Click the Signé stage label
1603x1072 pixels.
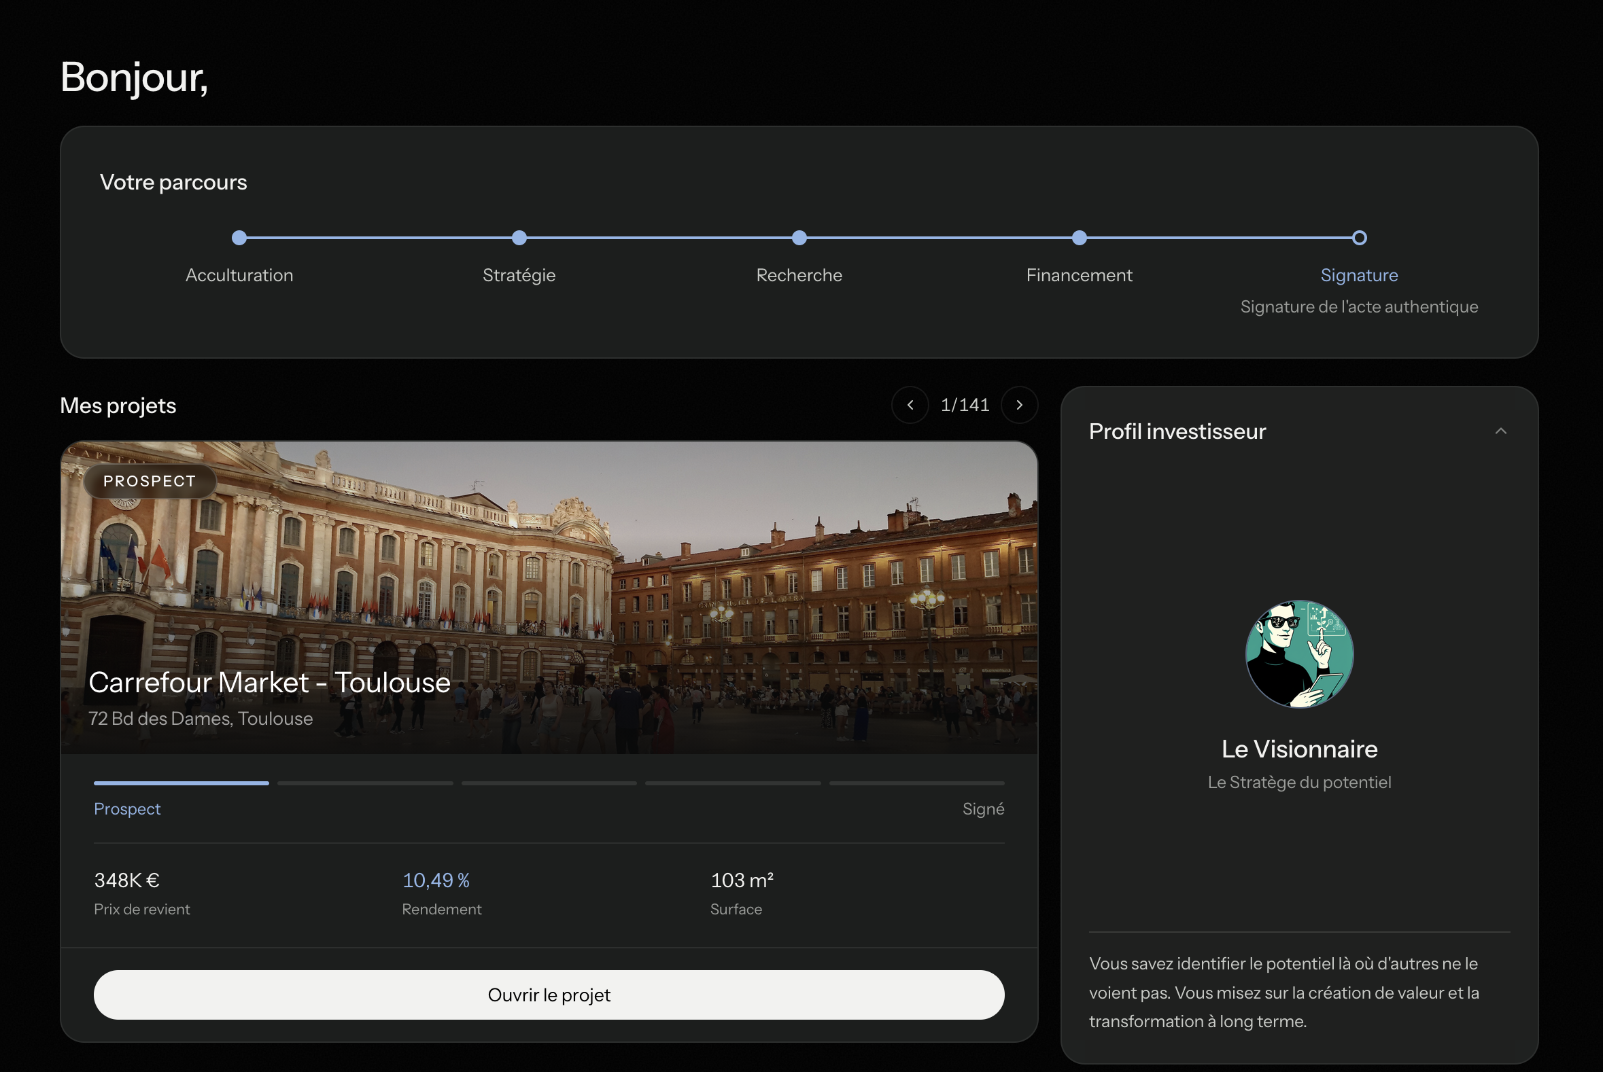(983, 809)
